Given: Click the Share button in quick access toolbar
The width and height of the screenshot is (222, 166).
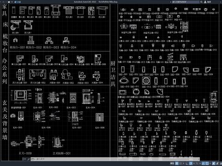Looking at the screenshot, I should 18,2.
